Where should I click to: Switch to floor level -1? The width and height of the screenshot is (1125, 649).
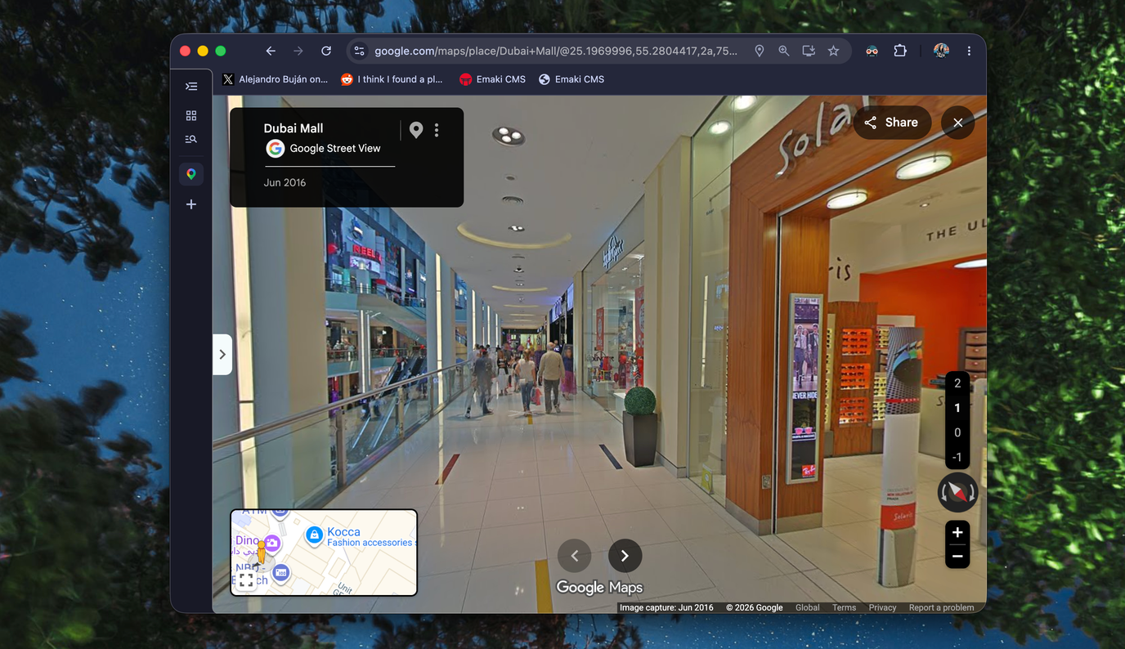tap(957, 457)
